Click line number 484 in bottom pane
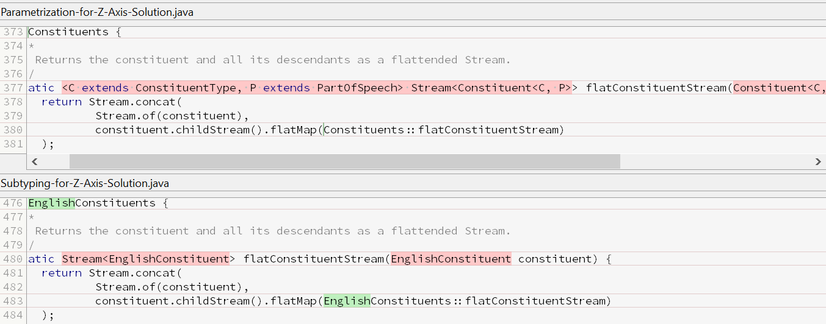 pos(12,315)
